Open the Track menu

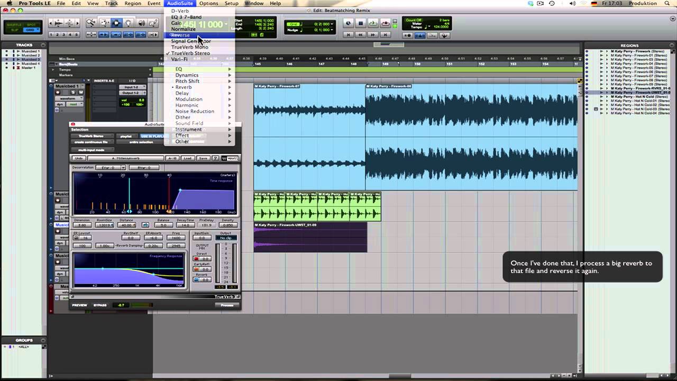click(x=111, y=3)
